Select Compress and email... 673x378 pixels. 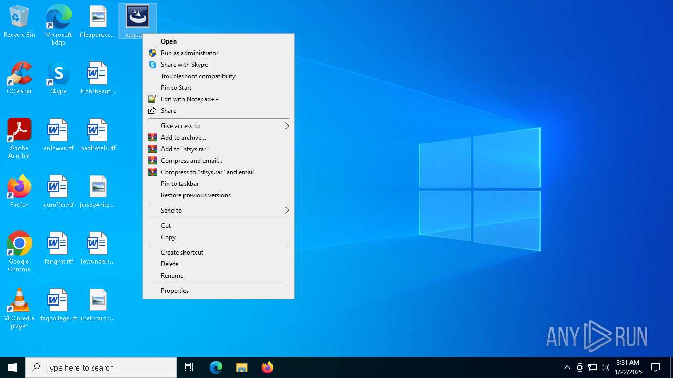point(219,161)
